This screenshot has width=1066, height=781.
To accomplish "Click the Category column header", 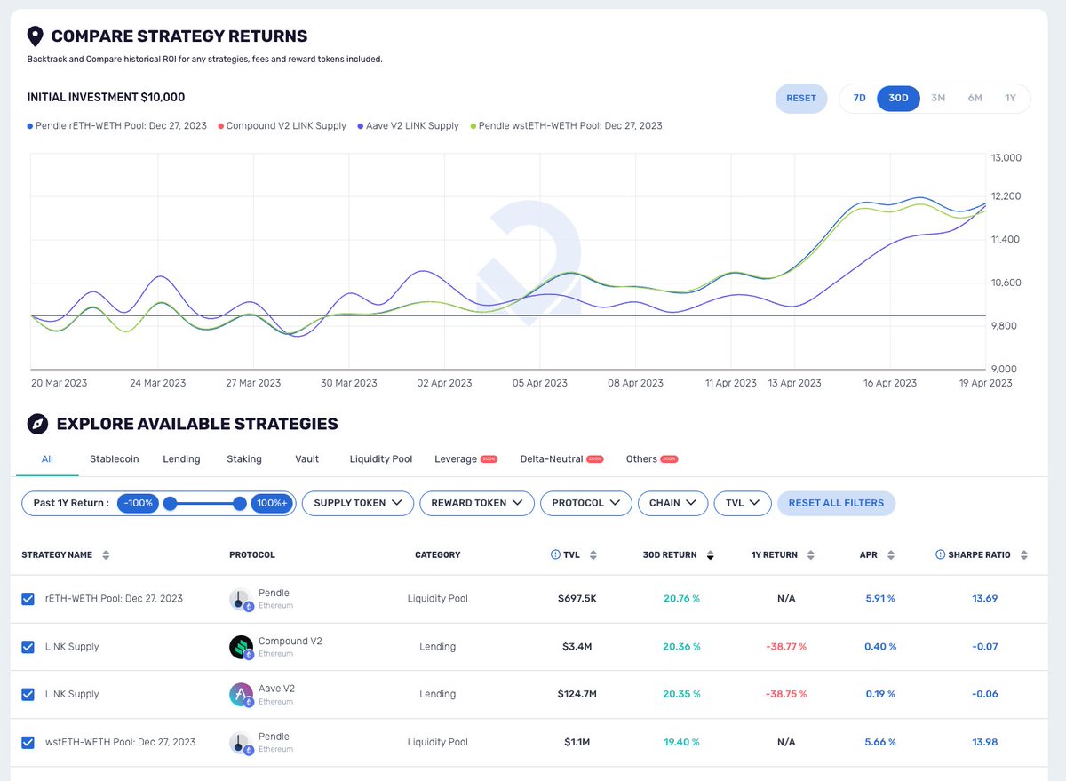I will 438,555.
